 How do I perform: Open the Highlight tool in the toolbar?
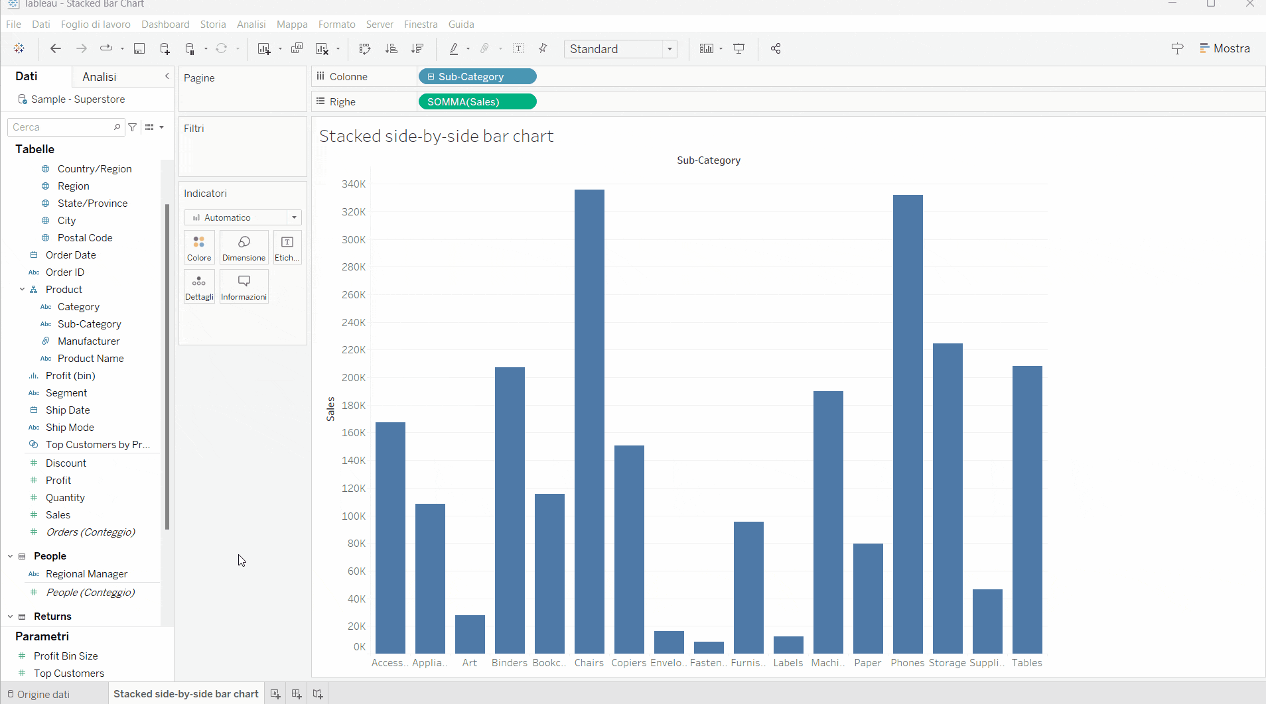pyautogui.click(x=456, y=48)
